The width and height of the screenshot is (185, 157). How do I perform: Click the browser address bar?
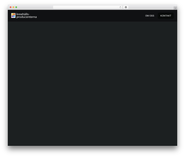pos(88,7)
